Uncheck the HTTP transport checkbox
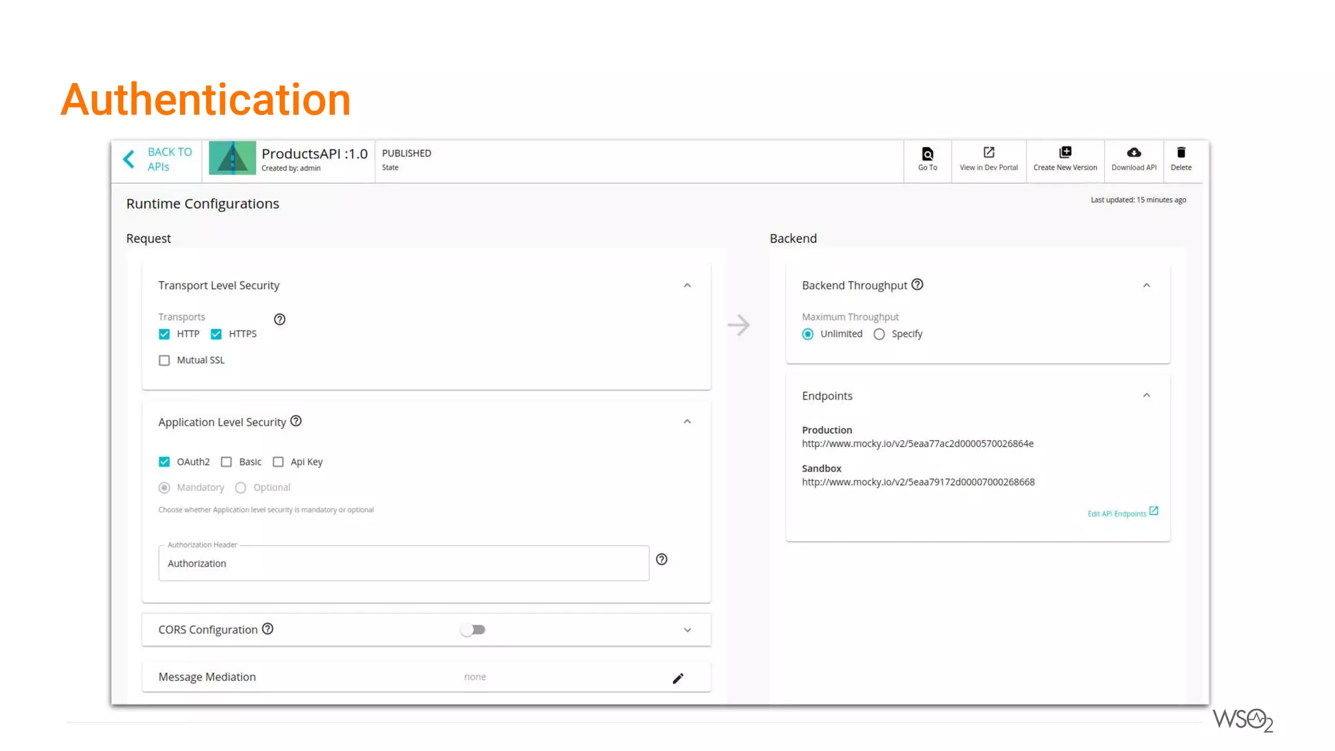Image resolution: width=1335 pixels, height=751 pixels. point(164,334)
